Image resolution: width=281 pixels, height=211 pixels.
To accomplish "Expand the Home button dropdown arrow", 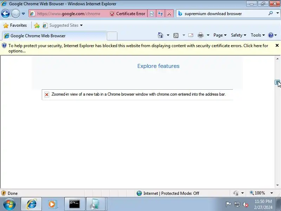I will pos(168,35).
